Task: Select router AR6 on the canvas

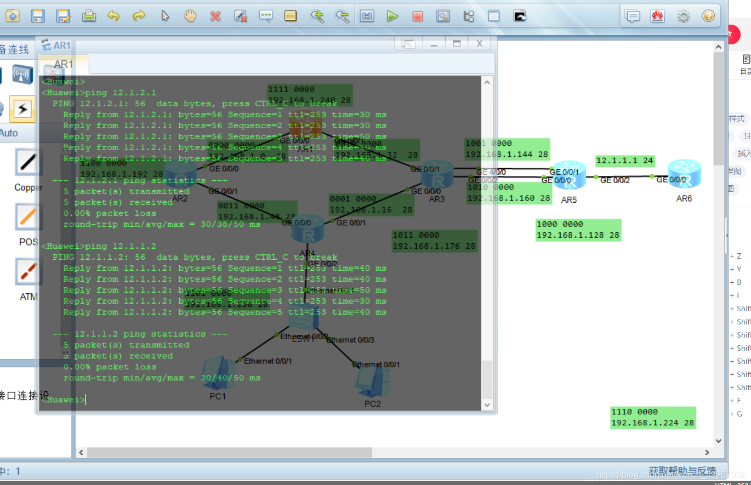Action: pyautogui.click(x=684, y=175)
